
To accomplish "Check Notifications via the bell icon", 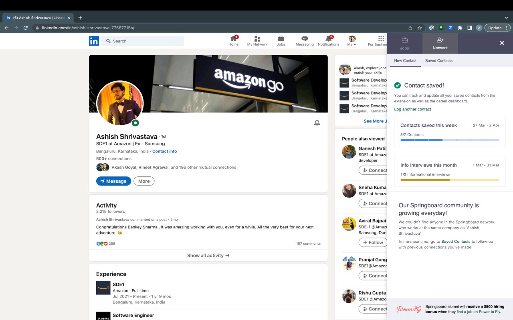I will pos(328,38).
